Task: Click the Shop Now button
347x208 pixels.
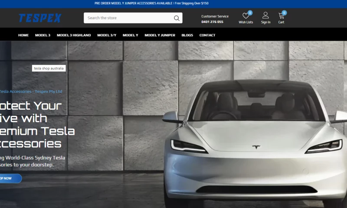Action: (x=11, y=179)
